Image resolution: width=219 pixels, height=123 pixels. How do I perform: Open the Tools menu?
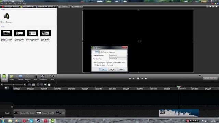pos(20,4)
